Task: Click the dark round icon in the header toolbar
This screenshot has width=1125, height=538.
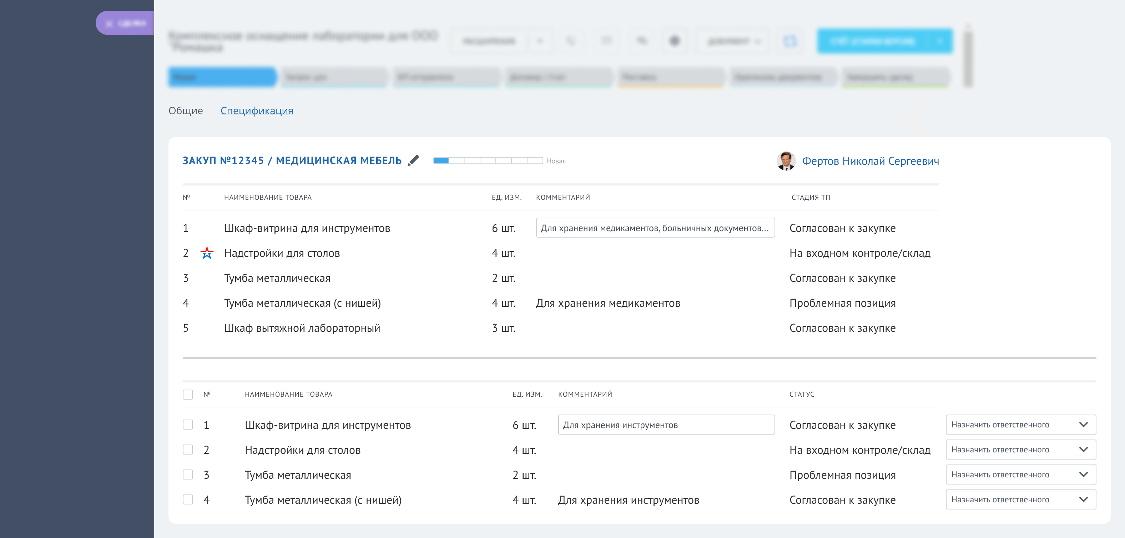Action: pyautogui.click(x=675, y=41)
